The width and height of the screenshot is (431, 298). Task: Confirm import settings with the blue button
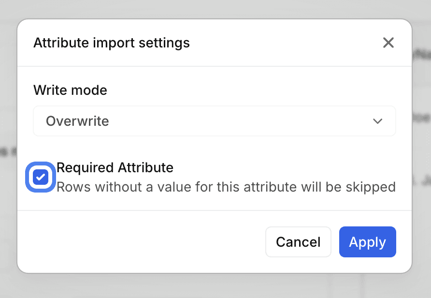tap(367, 242)
